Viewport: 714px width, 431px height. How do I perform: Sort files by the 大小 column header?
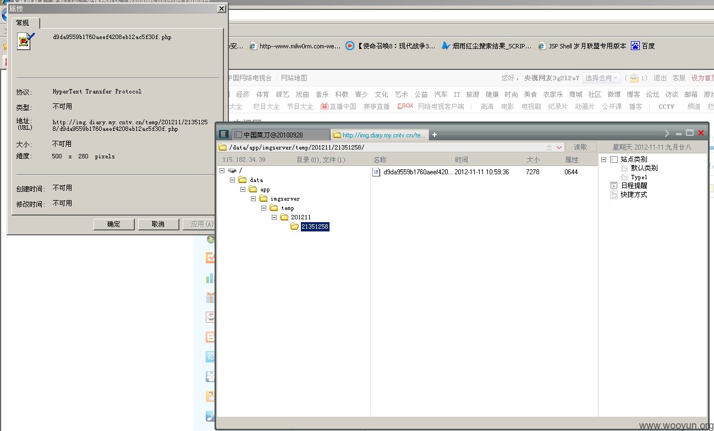point(542,159)
